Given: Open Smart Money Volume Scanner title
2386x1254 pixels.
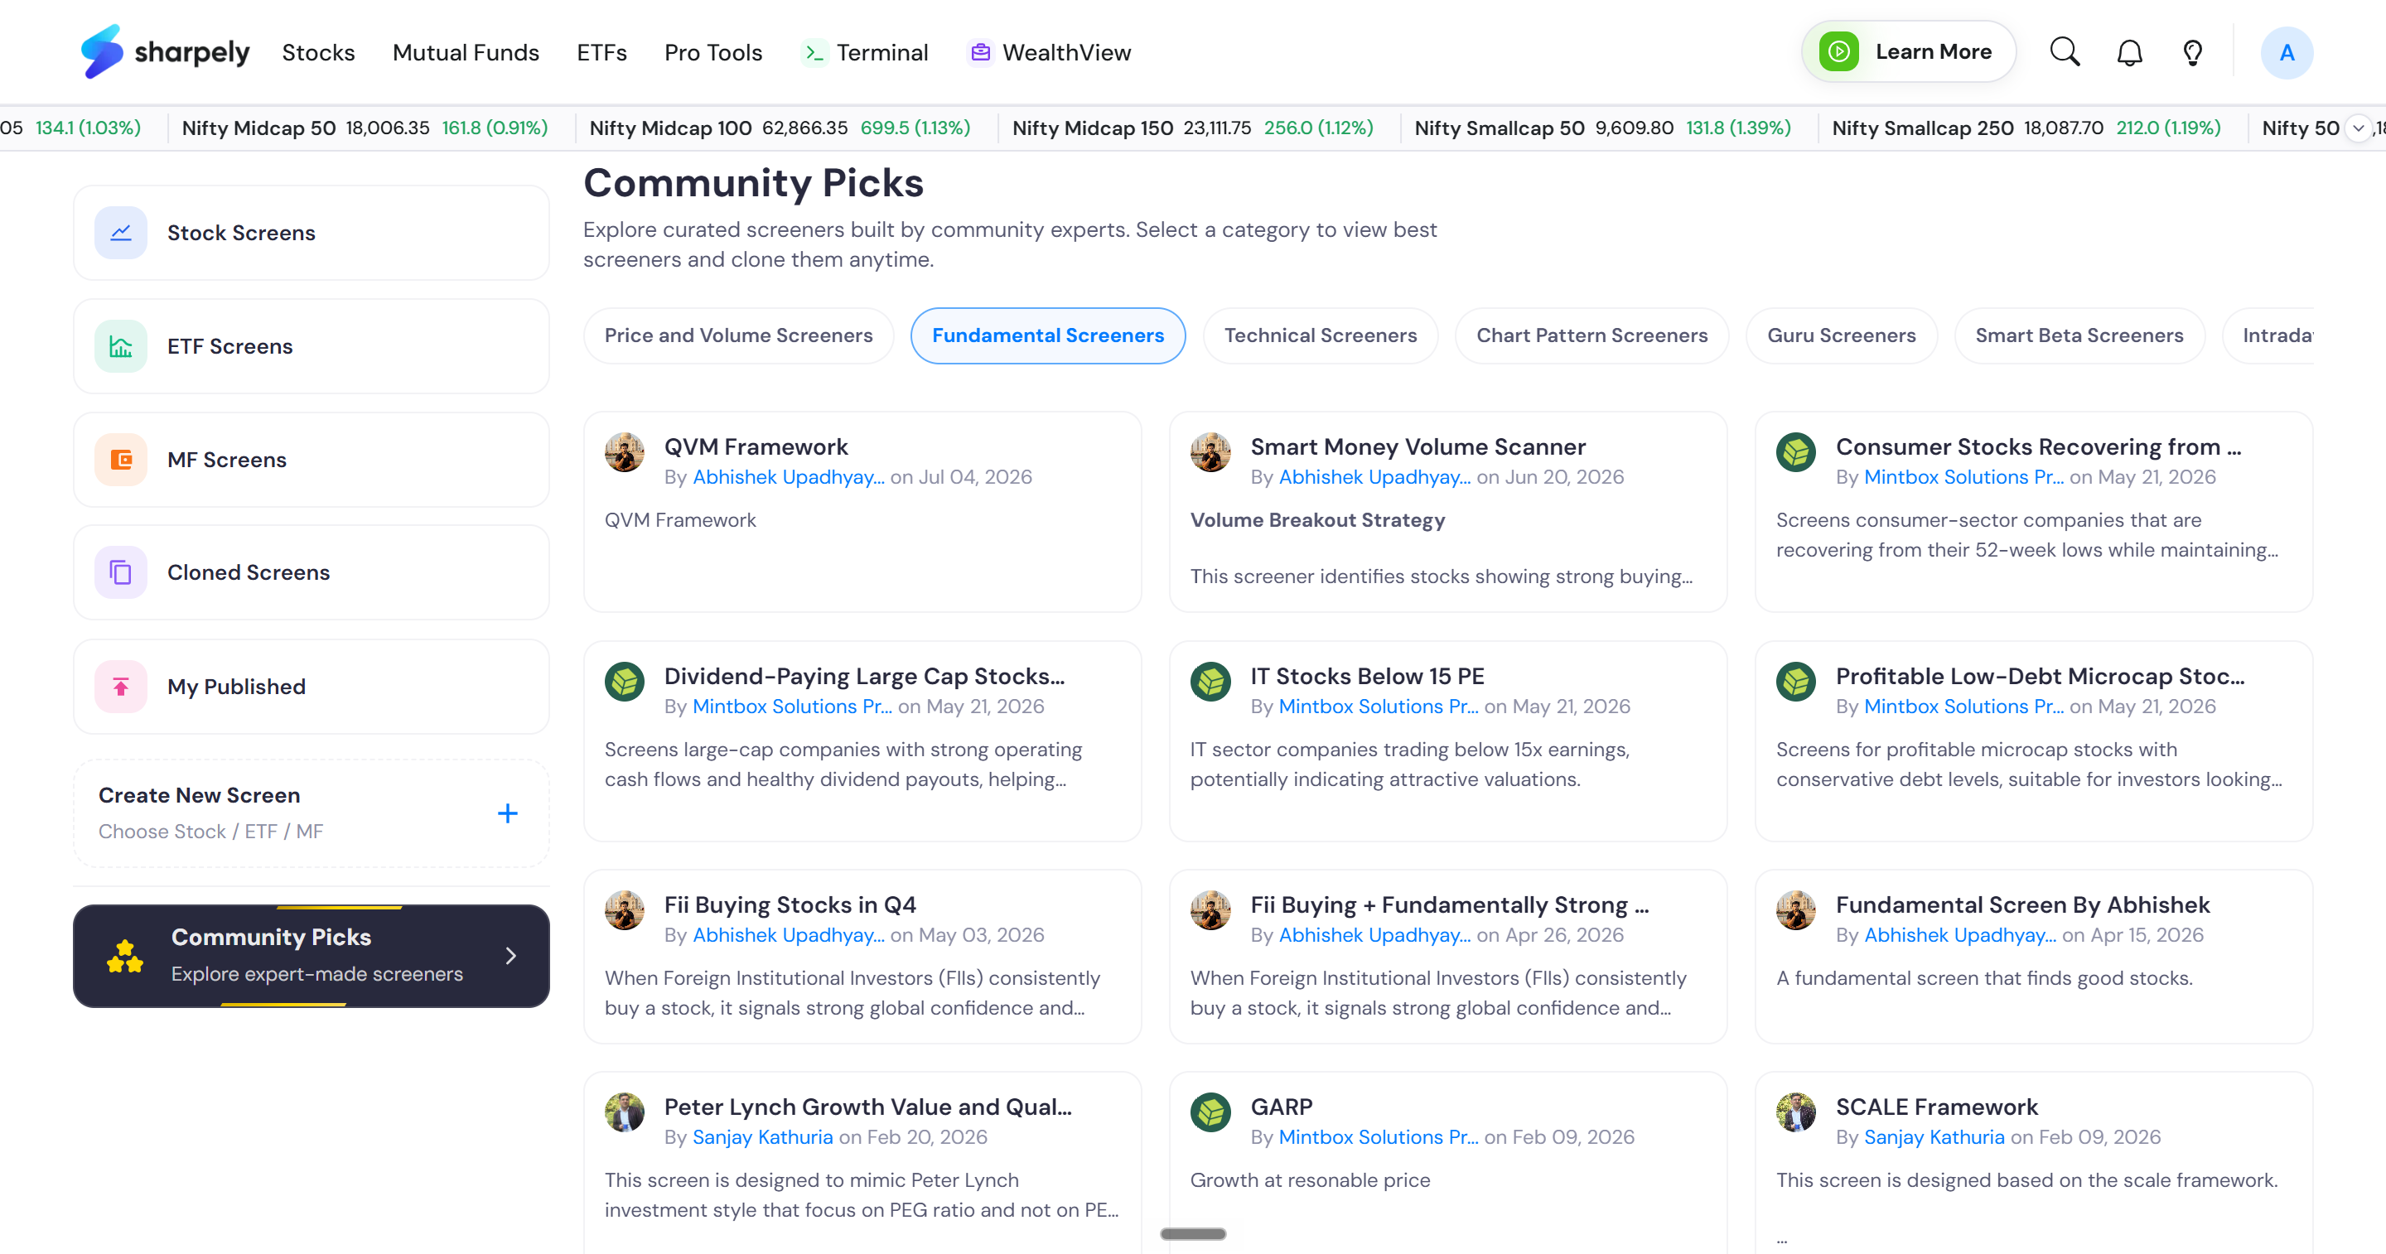Looking at the screenshot, I should click(x=1418, y=446).
